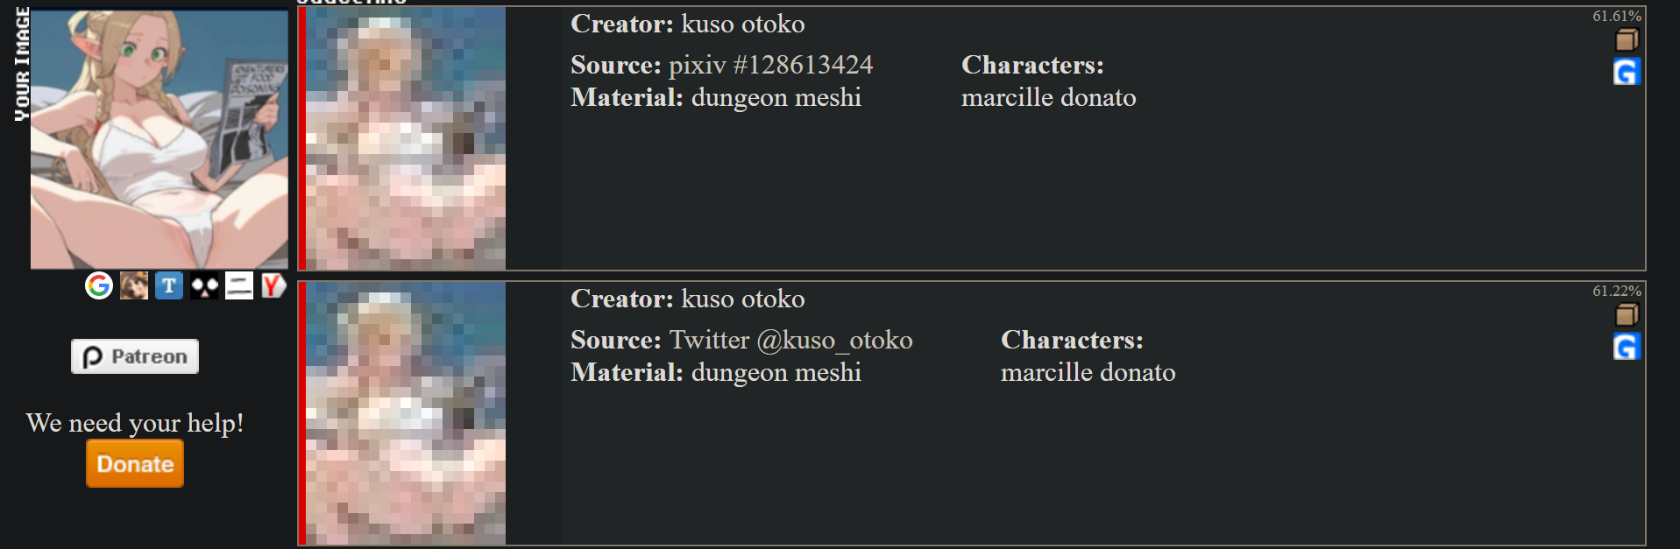Image resolution: width=1680 pixels, height=549 pixels.
Task: Reveal the second result's pixelated thumbnail
Action: pyautogui.click(x=406, y=413)
